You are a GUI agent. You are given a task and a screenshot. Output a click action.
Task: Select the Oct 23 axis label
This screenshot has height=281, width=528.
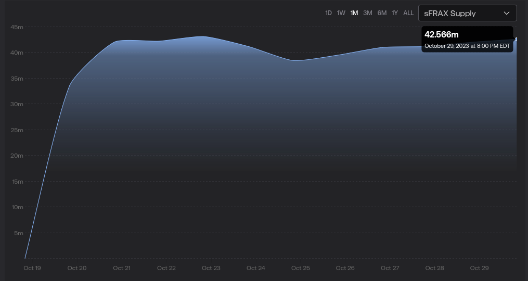pos(211,268)
